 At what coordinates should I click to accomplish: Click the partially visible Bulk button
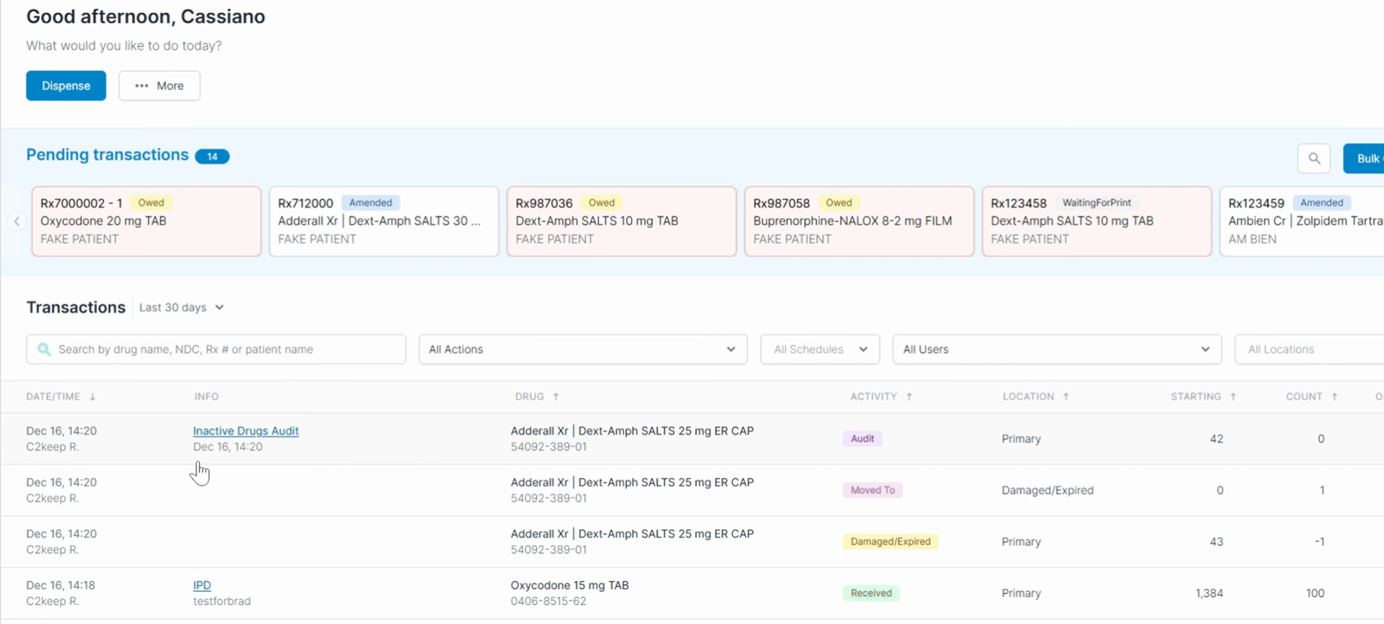tap(1364, 158)
